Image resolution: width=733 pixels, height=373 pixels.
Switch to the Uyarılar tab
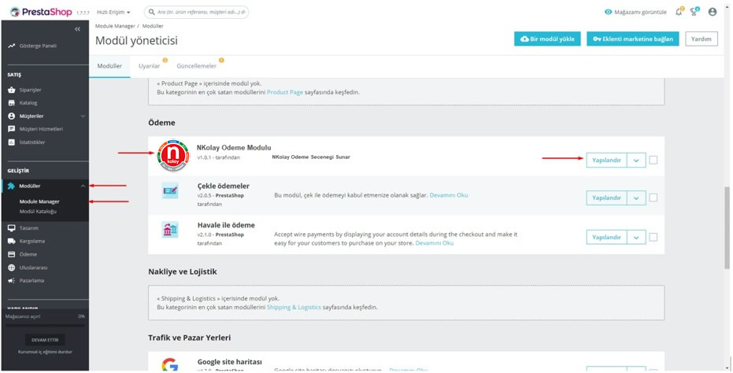(x=150, y=66)
